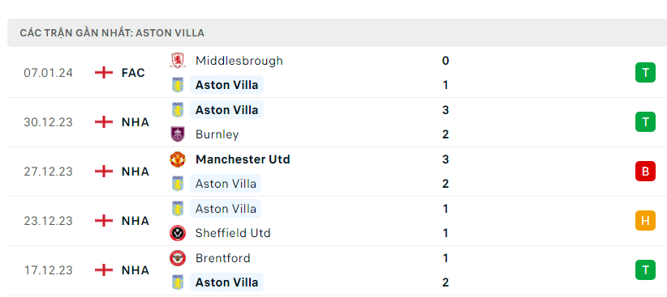Click orange H badge for Sheffield Utd match

[x=645, y=221]
